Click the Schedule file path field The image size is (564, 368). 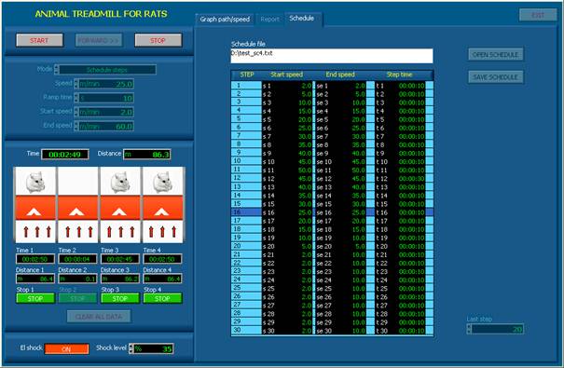[x=332, y=56]
